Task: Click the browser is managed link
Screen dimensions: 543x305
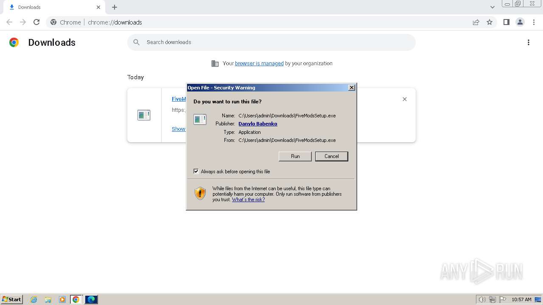Action: tap(259, 63)
